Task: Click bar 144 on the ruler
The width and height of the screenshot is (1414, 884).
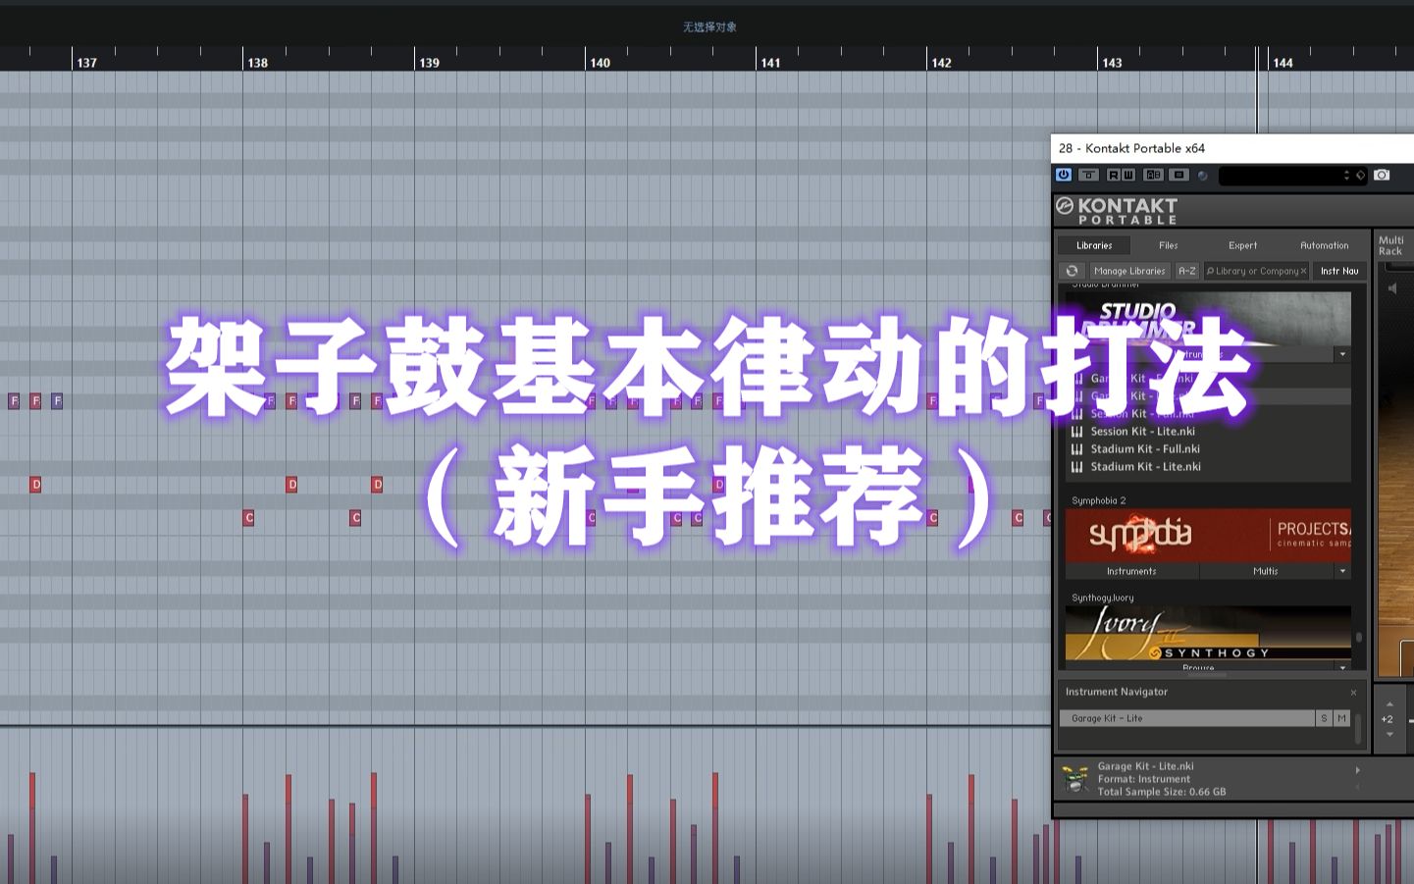Action: click(x=1283, y=63)
